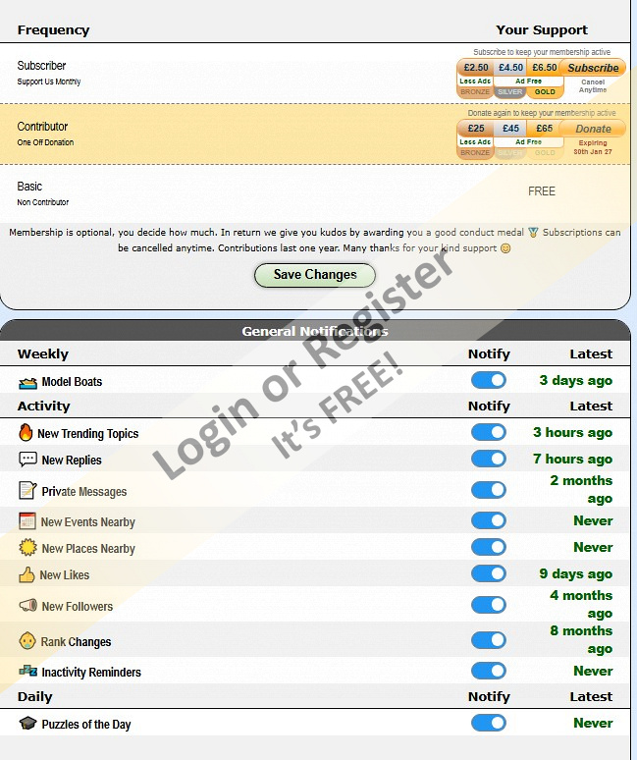Select the £2.50 Bronze subscription price
The width and height of the screenshot is (637, 760).
[476, 68]
